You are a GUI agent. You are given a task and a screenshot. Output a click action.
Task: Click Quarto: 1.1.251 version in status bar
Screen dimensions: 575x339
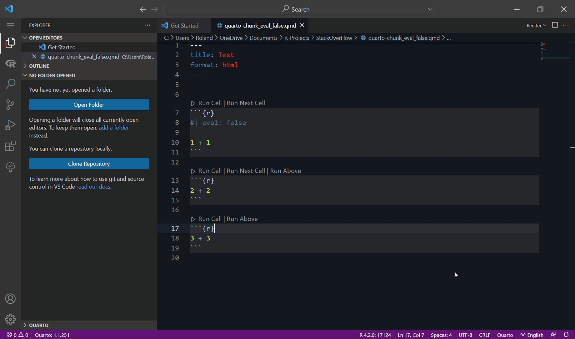click(52, 335)
